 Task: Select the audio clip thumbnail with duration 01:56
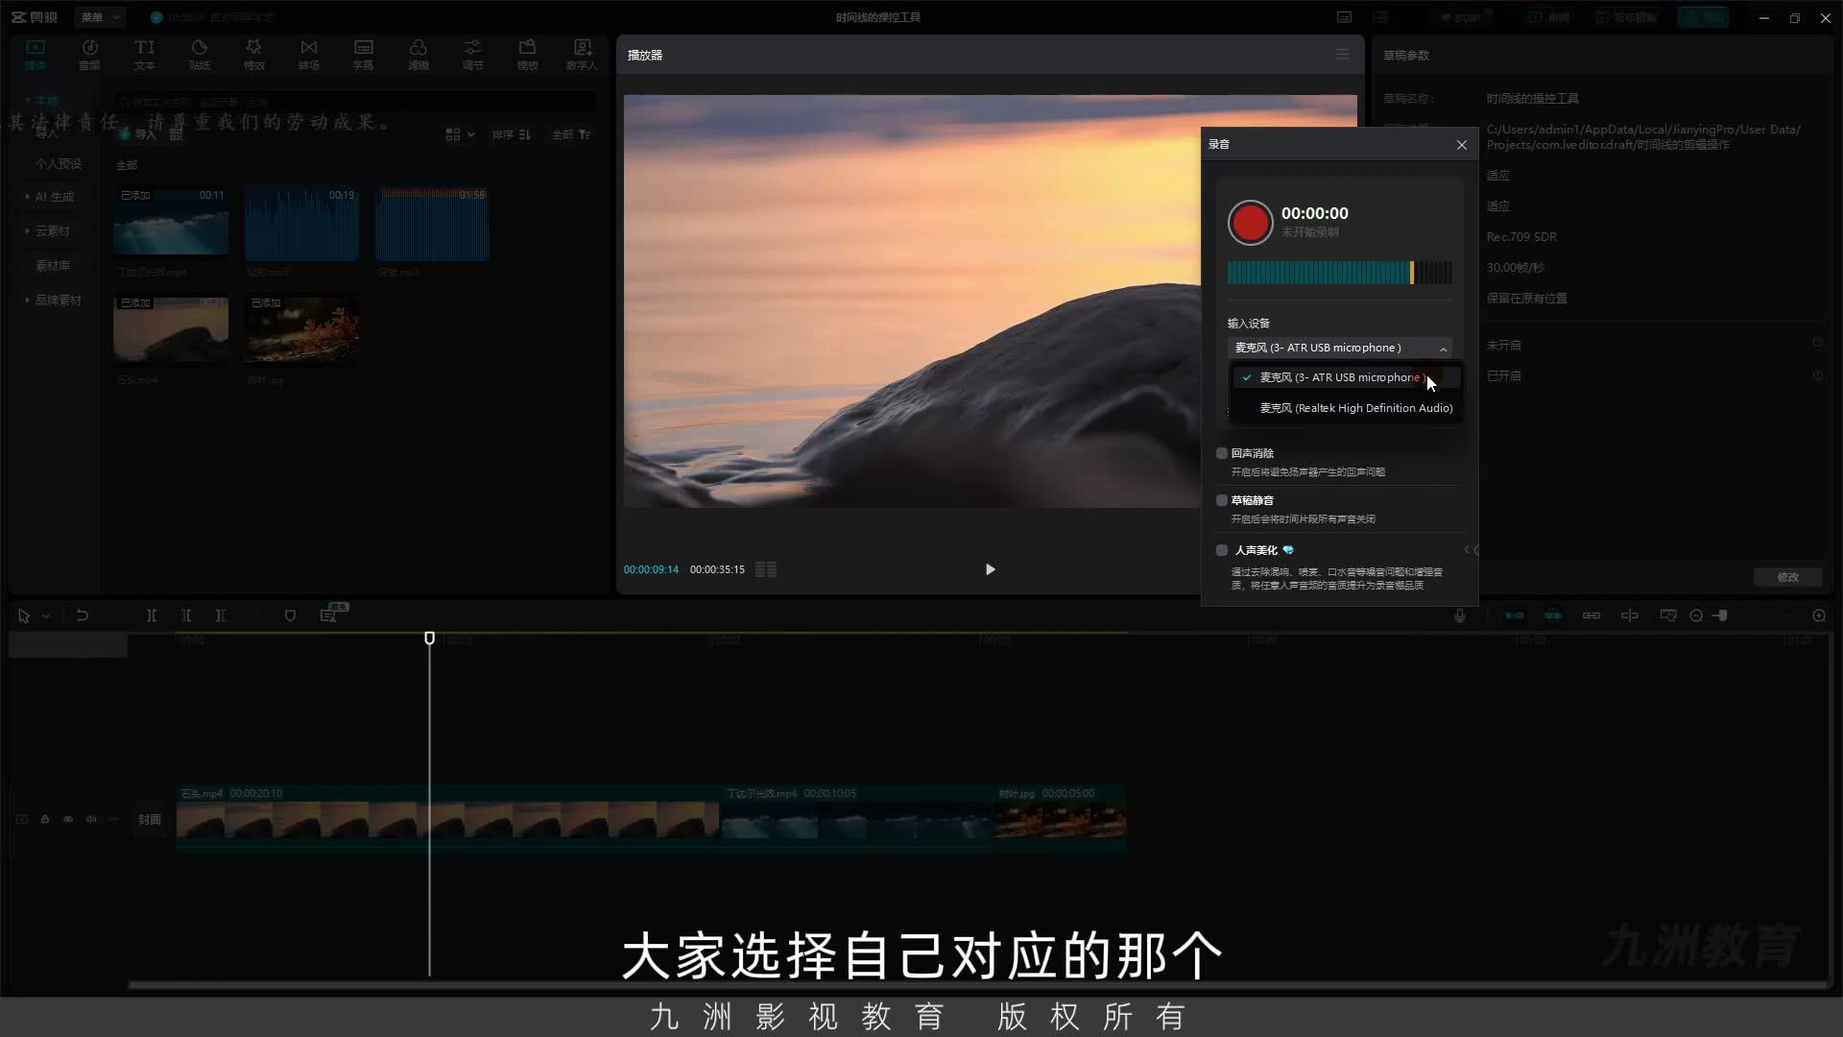[x=432, y=223]
